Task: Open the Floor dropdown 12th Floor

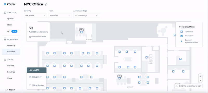Action: (60, 15)
